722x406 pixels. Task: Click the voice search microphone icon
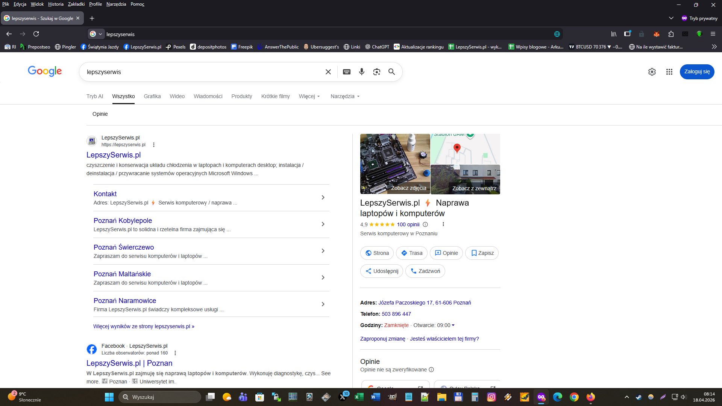361,72
